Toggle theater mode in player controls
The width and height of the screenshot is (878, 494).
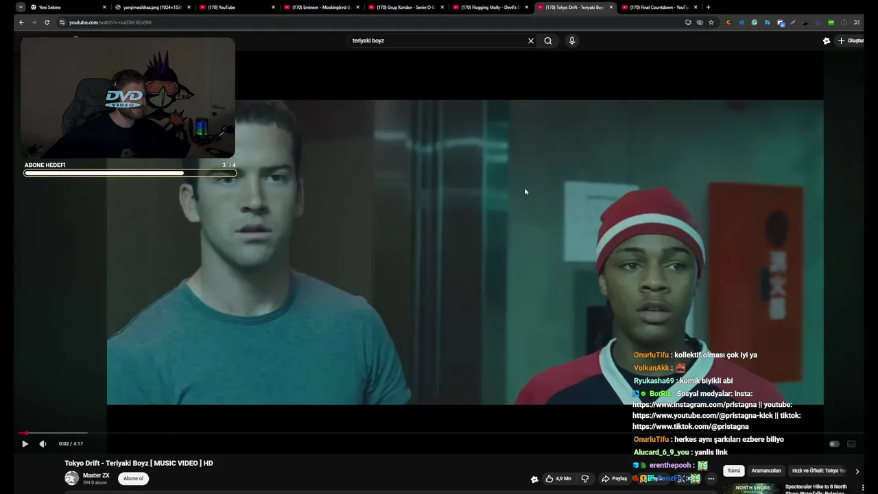[851, 444]
